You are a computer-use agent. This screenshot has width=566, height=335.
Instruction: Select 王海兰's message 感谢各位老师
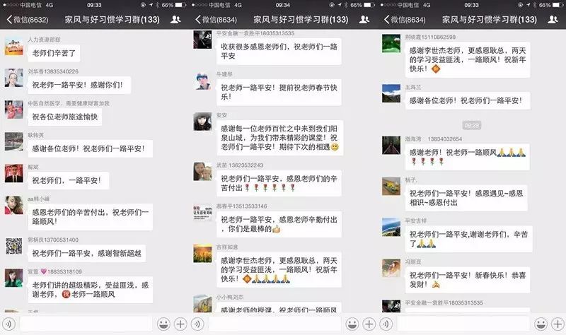click(x=468, y=100)
